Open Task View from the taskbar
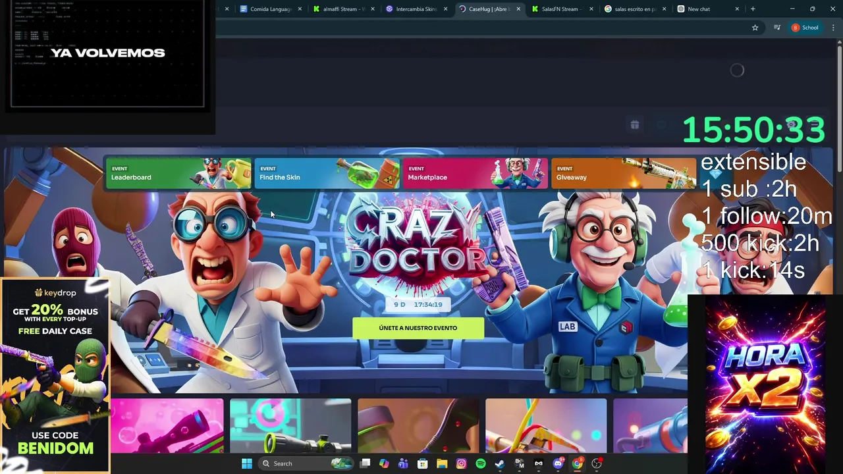Image resolution: width=843 pixels, height=474 pixels. point(366,463)
